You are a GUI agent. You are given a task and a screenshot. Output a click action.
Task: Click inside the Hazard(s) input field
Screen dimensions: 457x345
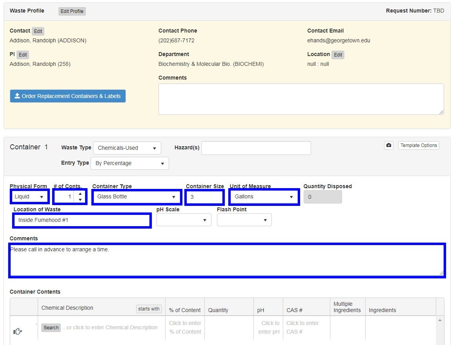click(256, 148)
